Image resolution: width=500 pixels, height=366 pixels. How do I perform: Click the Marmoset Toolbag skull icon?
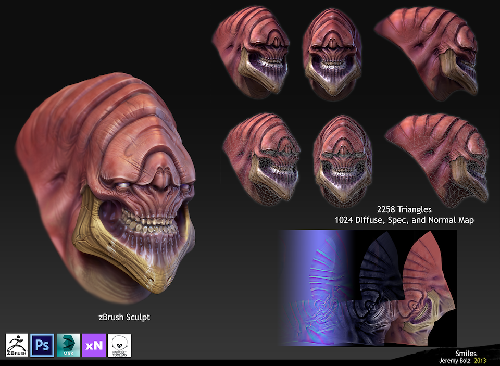pyautogui.click(x=119, y=345)
